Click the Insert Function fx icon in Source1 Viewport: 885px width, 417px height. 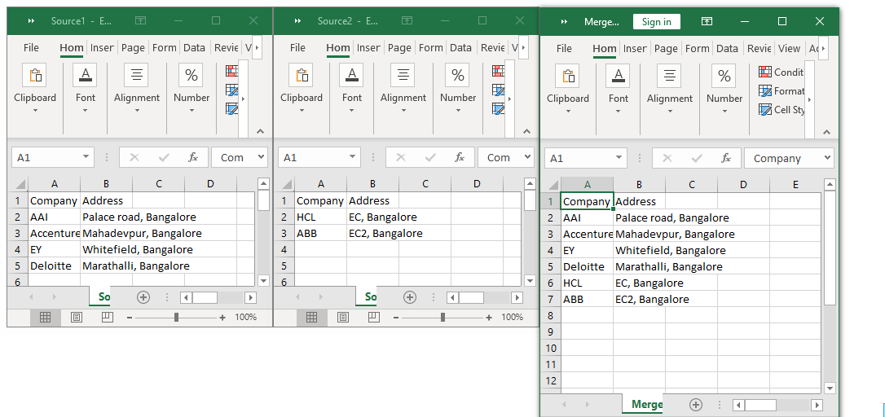coord(193,157)
